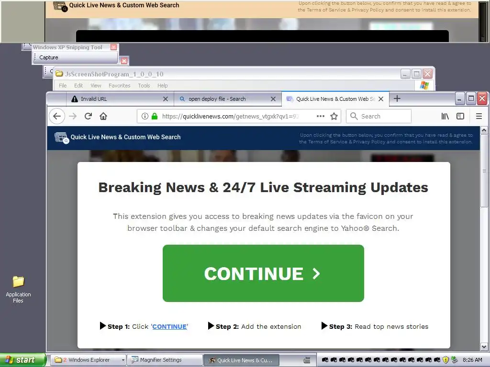The width and height of the screenshot is (490, 367).
Task: Open the Firefox hamburger menu
Action: (479, 116)
